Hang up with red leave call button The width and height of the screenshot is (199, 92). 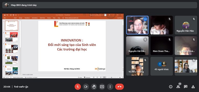click(x=119, y=87)
